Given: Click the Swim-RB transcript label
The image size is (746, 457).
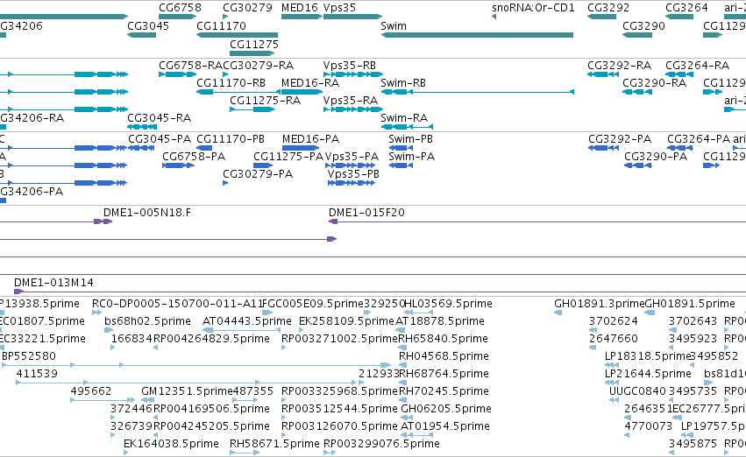Looking at the screenshot, I should [x=403, y=82].
